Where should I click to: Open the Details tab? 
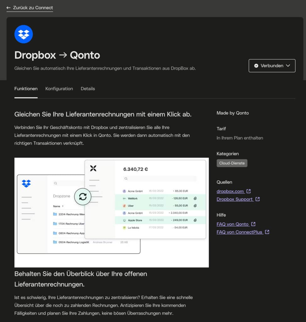[x=88, y=89]
